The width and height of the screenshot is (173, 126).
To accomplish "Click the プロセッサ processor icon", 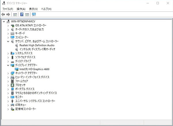I will (12, 85).
